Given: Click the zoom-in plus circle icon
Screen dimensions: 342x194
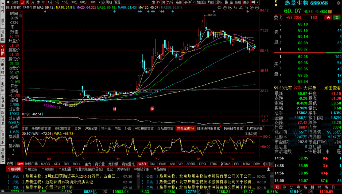Looking at the screenshot, I should [252, 7].
